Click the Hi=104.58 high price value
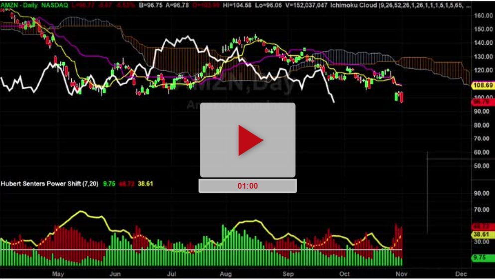Screen dimensions: 495x279 237,5
